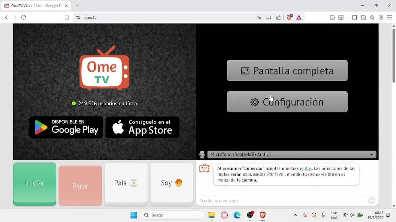The height and width of the screenshot is (222, 396).
Task: Click the emoji smiley icon in chat box
Action: point(372,201)
